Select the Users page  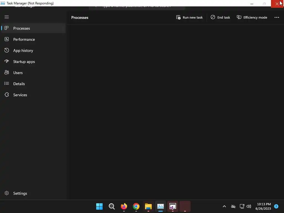(x=33, y=73)
